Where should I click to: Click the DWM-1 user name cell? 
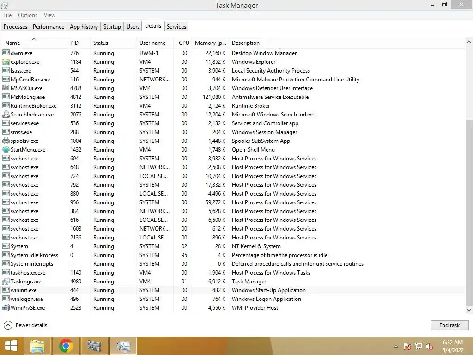[149, 53]
